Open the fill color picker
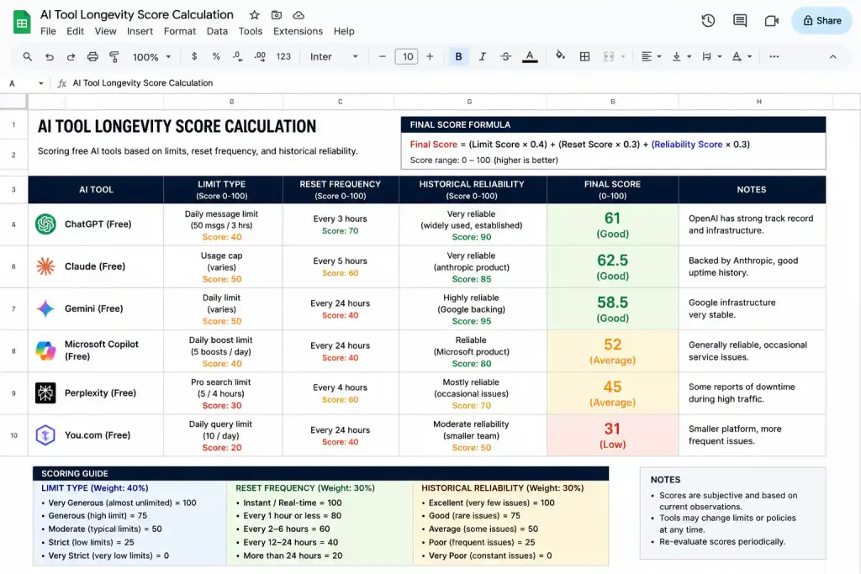Image resolution: width=861 pixels, height=574 pixels. tap(560, 55)
